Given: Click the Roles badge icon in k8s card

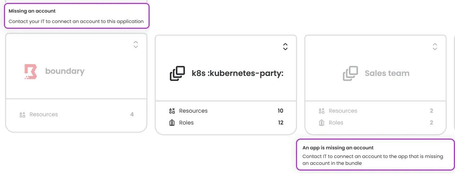Looking at the screenshot, I should tap(172, 123).
